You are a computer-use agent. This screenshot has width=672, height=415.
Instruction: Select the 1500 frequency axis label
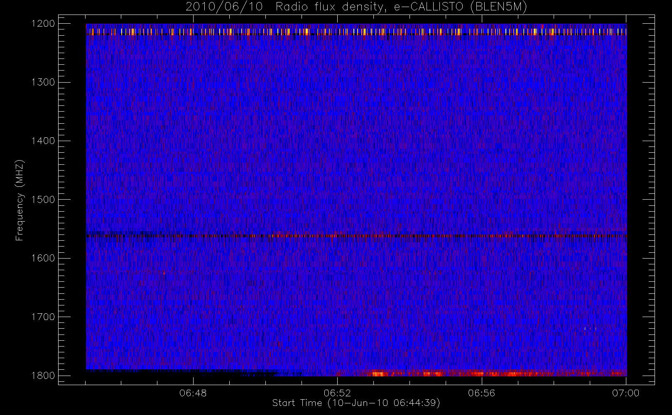[x=43, y=200]
